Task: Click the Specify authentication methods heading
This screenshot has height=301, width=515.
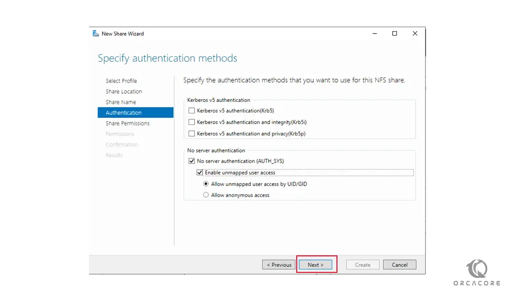Action: click(x=167, y=58)
